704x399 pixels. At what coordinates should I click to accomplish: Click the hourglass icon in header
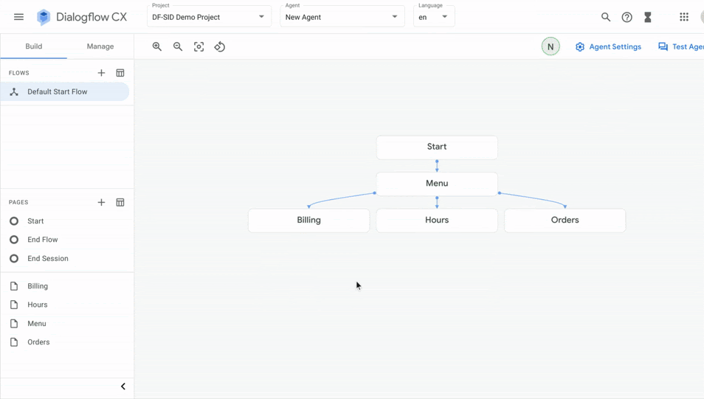(647, 17)
